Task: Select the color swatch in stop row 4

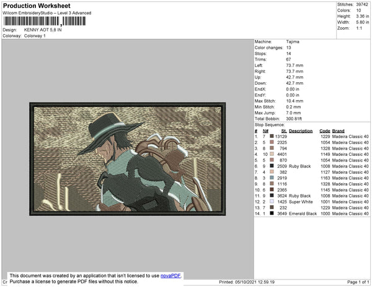Action: (272, 154)
